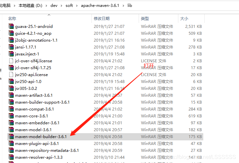Click the 509 KB size cell

pyautogui.click(x=195, y=33)
